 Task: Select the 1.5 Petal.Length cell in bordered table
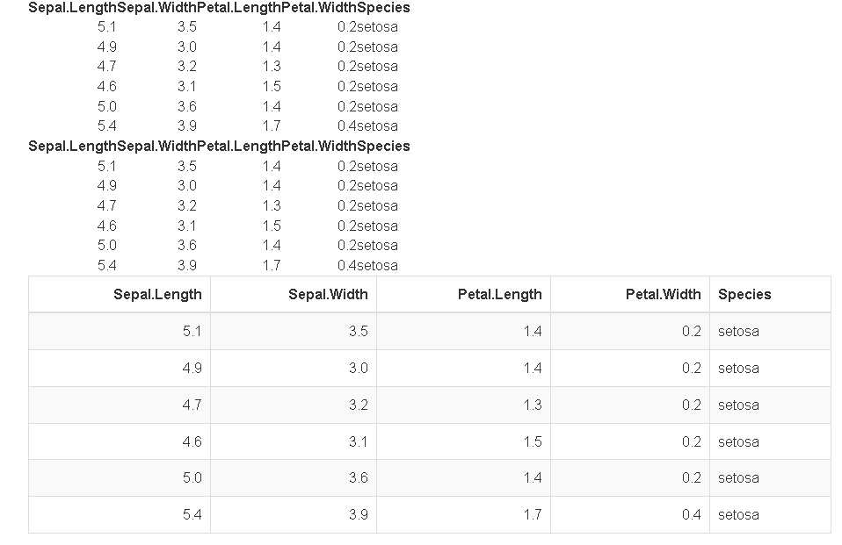(x=463, y=441)
